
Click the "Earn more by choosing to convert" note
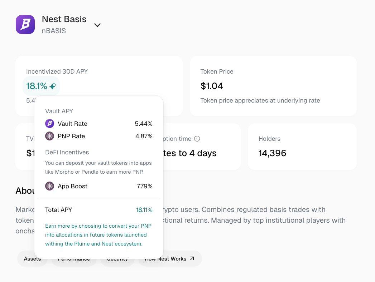(98, 235)
